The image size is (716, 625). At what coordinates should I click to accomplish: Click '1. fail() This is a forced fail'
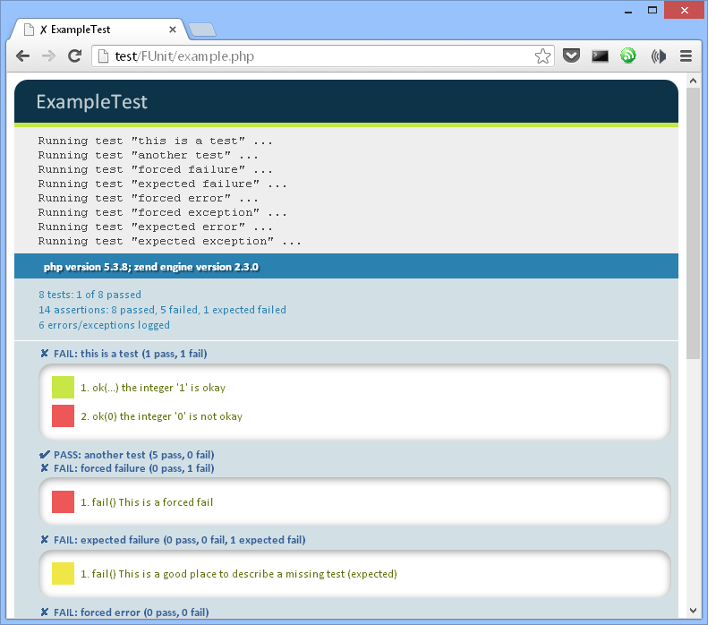147,502
